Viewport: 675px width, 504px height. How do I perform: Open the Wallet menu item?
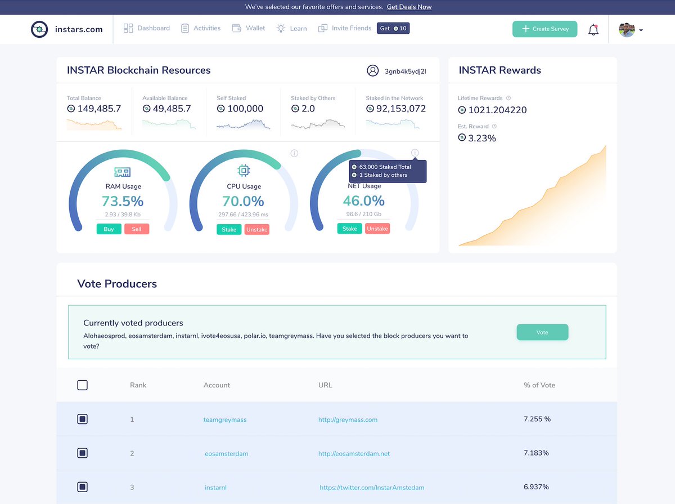click(x=248, y=28)
